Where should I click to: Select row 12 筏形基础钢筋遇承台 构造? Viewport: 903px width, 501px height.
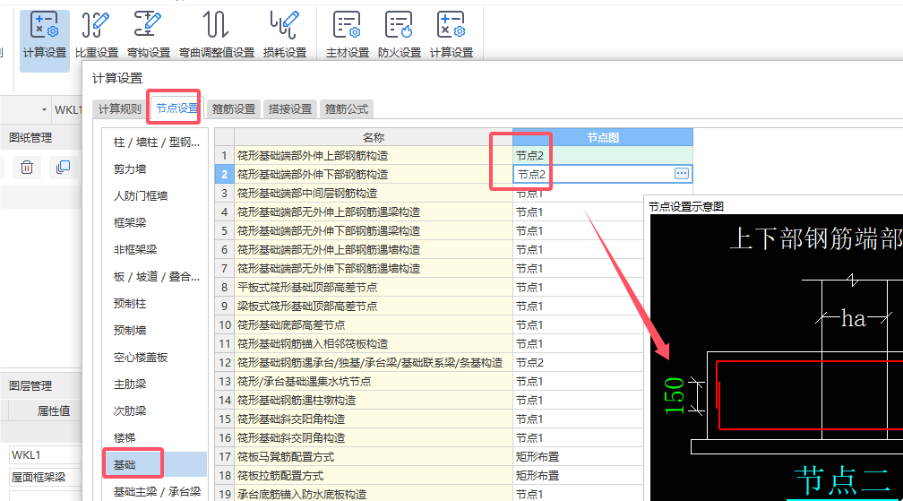[374, 363]
